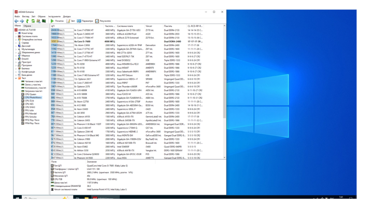The width and height of the screenshot is (373, 207).
Task: Open Результати toolbar button
Action: pyautogui.click(x=103, y=21)
